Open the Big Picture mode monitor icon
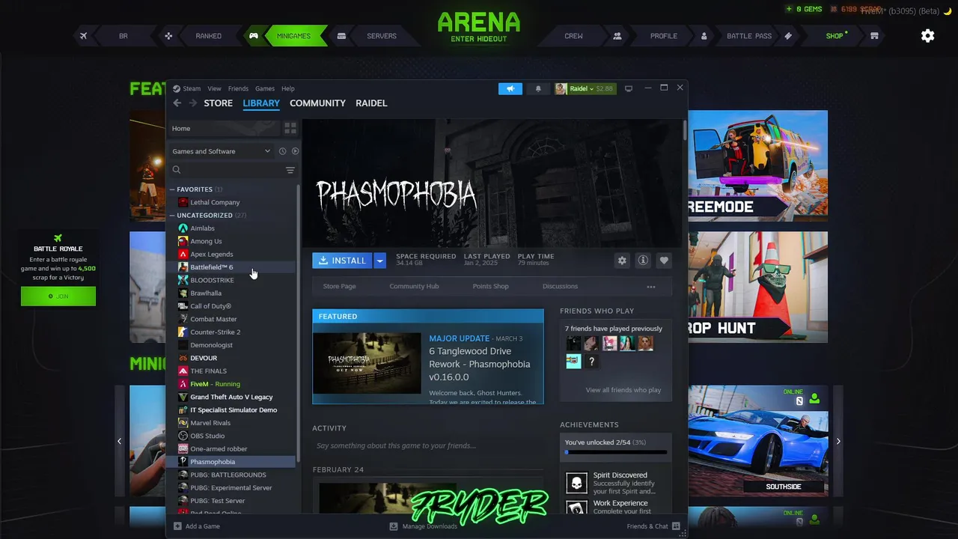The image size is (958, 539). tap(629, 88)
